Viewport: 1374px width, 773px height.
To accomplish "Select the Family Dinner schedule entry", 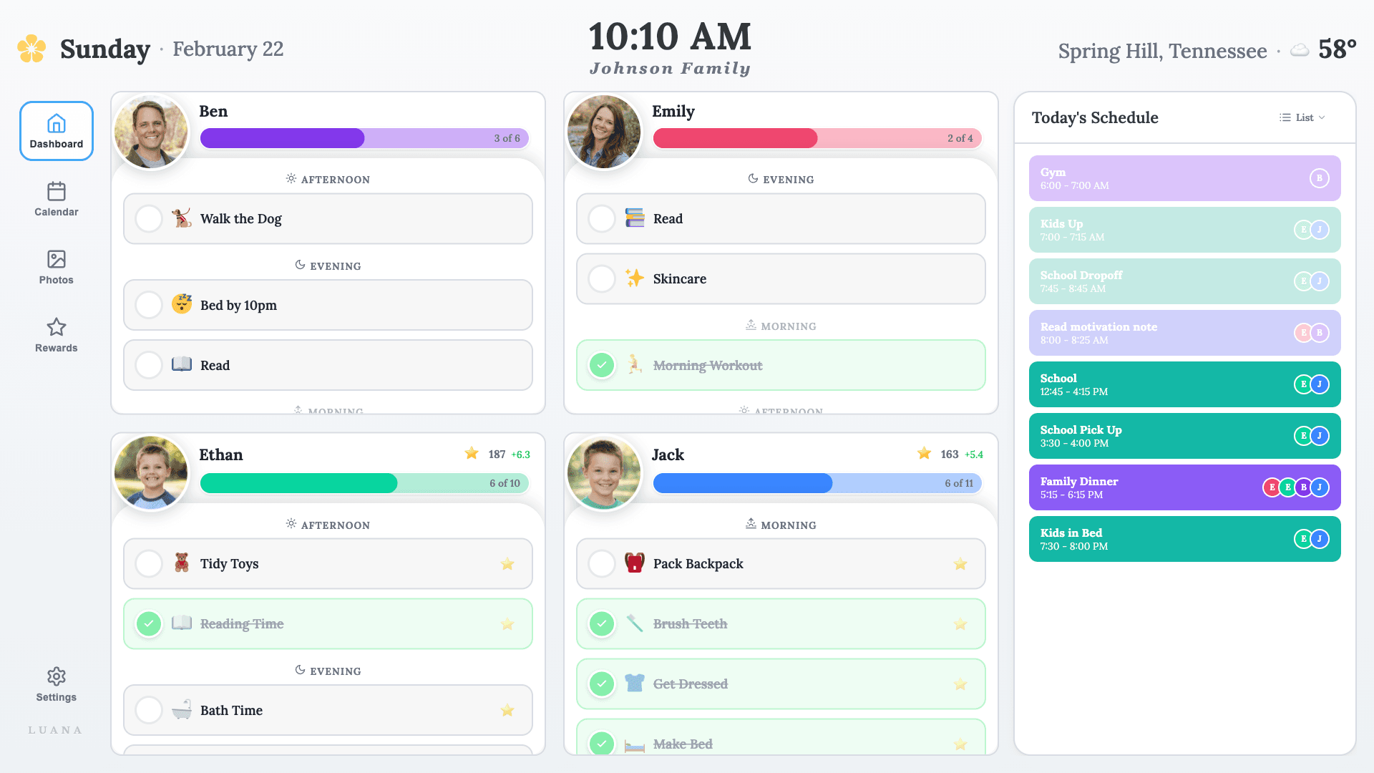I will point(1184,487).
